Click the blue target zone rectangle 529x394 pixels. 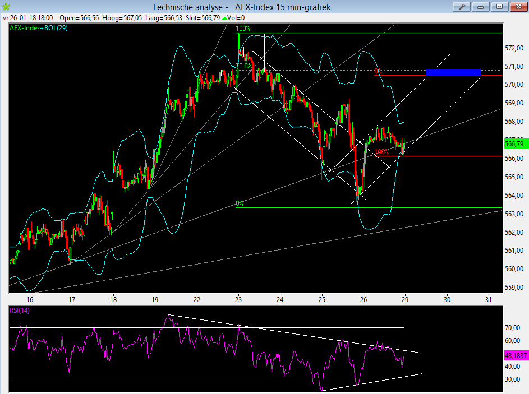click(x=453, y=72)
